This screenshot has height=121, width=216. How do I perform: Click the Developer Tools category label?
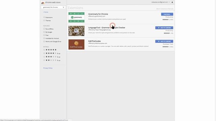click(168, 44)
